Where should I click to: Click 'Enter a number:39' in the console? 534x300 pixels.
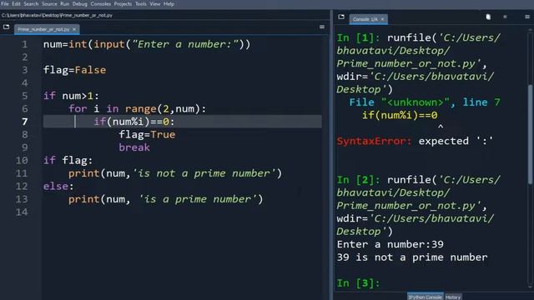pyautogui.click(x=390, y=244)
